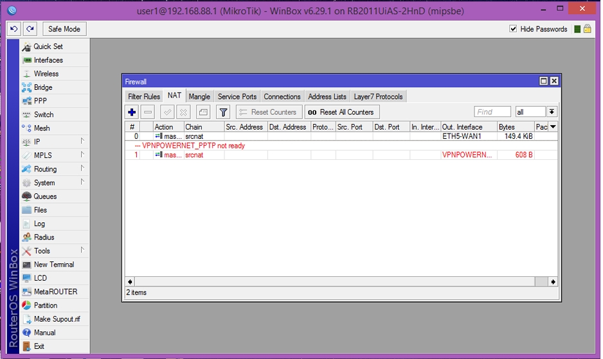Screen dimensions: 603x359
Task: Open Radius in the sidebar
Action: [44, 237]
